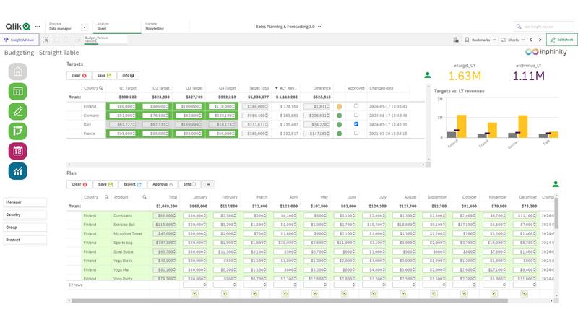The width and height of the screenshot is (578, 325).
Task: Select the green pencil edit sidebar icon
Action: 18,111
